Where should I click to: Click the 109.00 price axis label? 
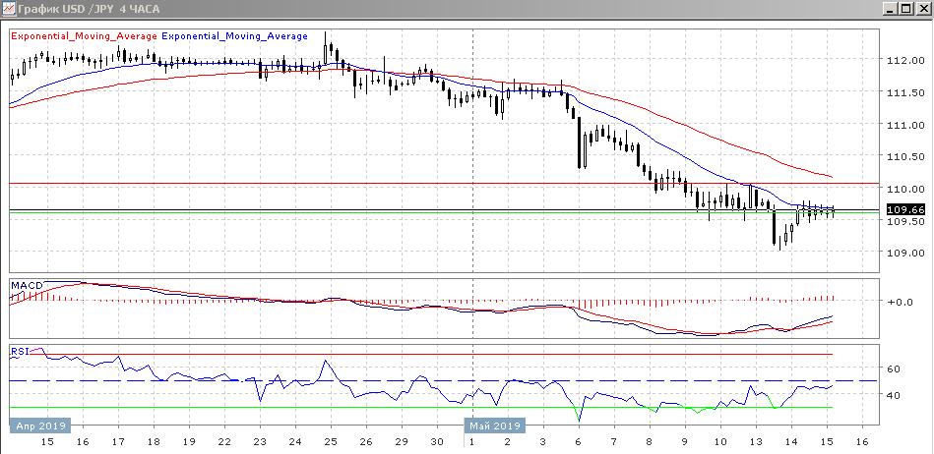[903, 253]
